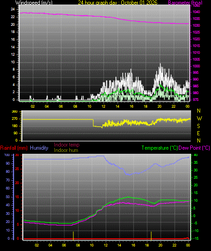This screenshot has width=211, height=251.
Task: Select the green "Temperature (°C)" legend label
Action: point(159,148)
